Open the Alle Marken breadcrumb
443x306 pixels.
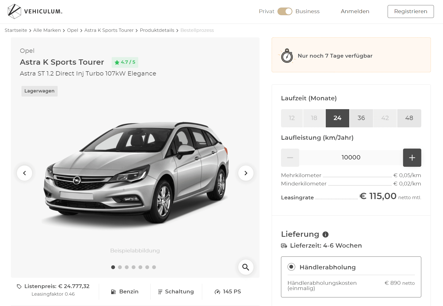pyautogui.click(x=47, y=30)
